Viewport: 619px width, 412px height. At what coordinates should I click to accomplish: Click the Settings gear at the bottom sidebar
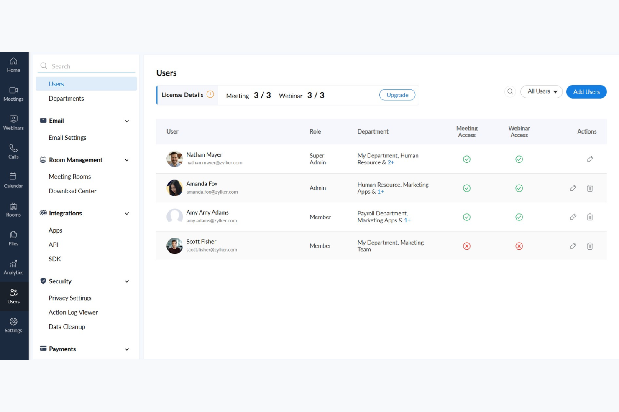coord(14,324)
